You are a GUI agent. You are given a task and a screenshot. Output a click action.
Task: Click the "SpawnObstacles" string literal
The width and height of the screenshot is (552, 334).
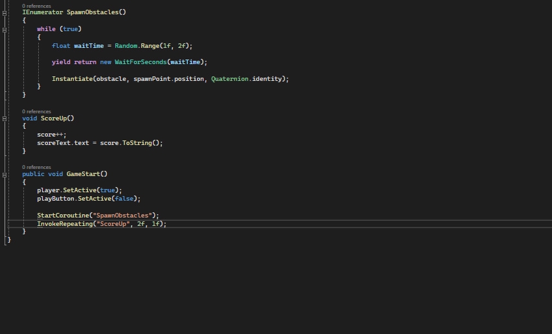(x=124, y=215)
